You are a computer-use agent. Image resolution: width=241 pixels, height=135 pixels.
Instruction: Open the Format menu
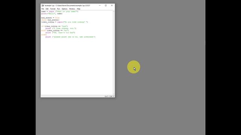[53, 9]
